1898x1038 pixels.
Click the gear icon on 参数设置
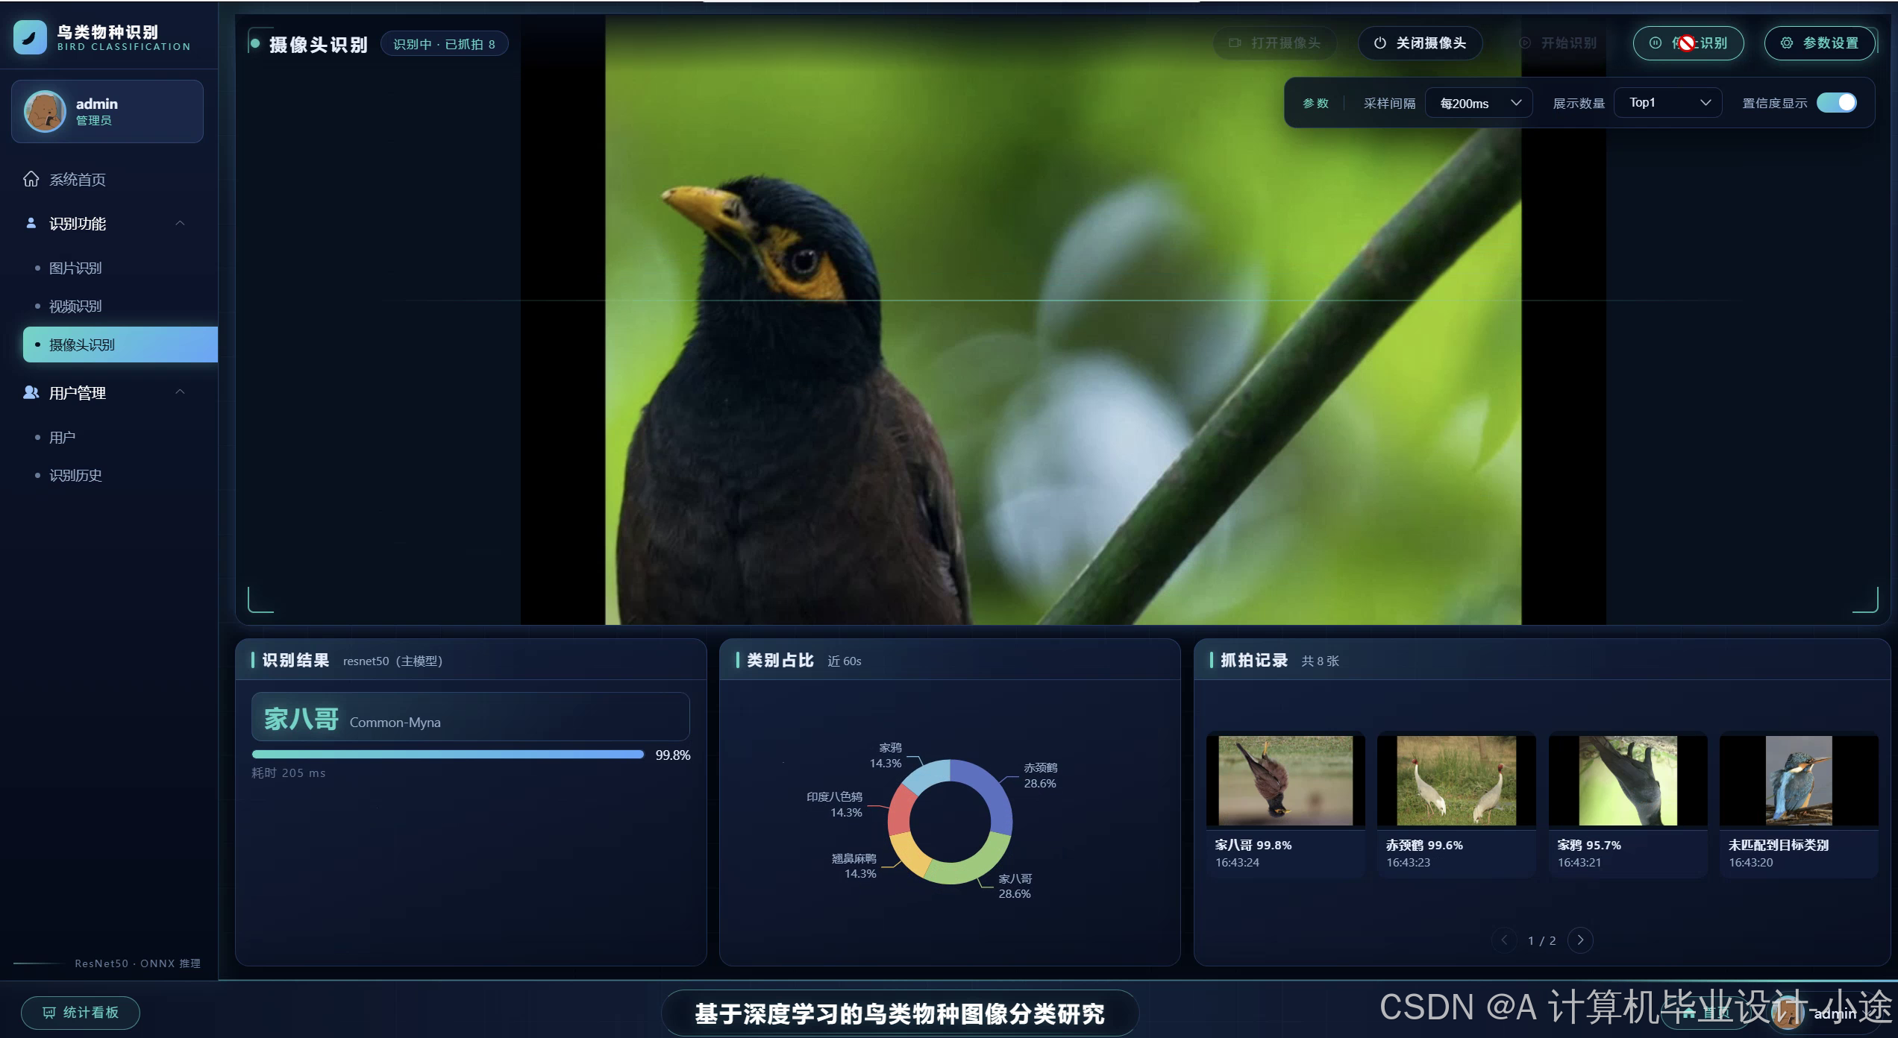[x=1787, y=43]
